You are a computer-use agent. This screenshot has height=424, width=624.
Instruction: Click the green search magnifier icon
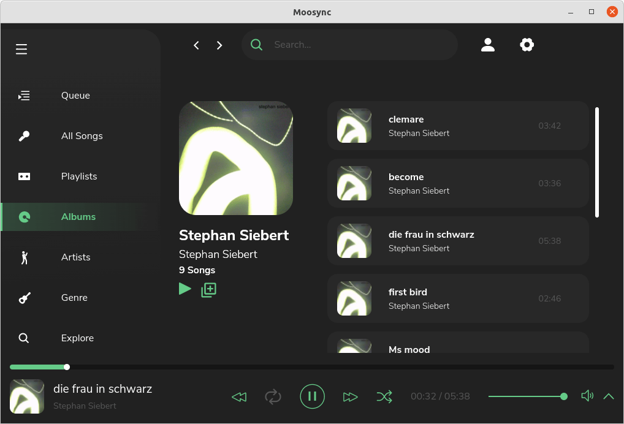[256, 45]
